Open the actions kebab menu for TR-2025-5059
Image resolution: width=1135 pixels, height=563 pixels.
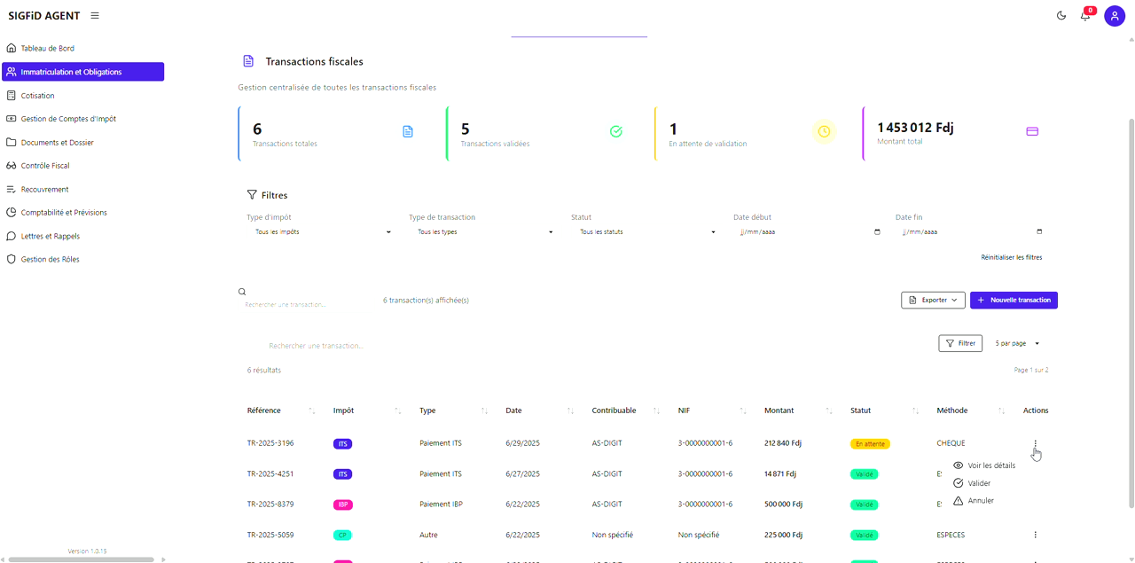point(1034,535)
